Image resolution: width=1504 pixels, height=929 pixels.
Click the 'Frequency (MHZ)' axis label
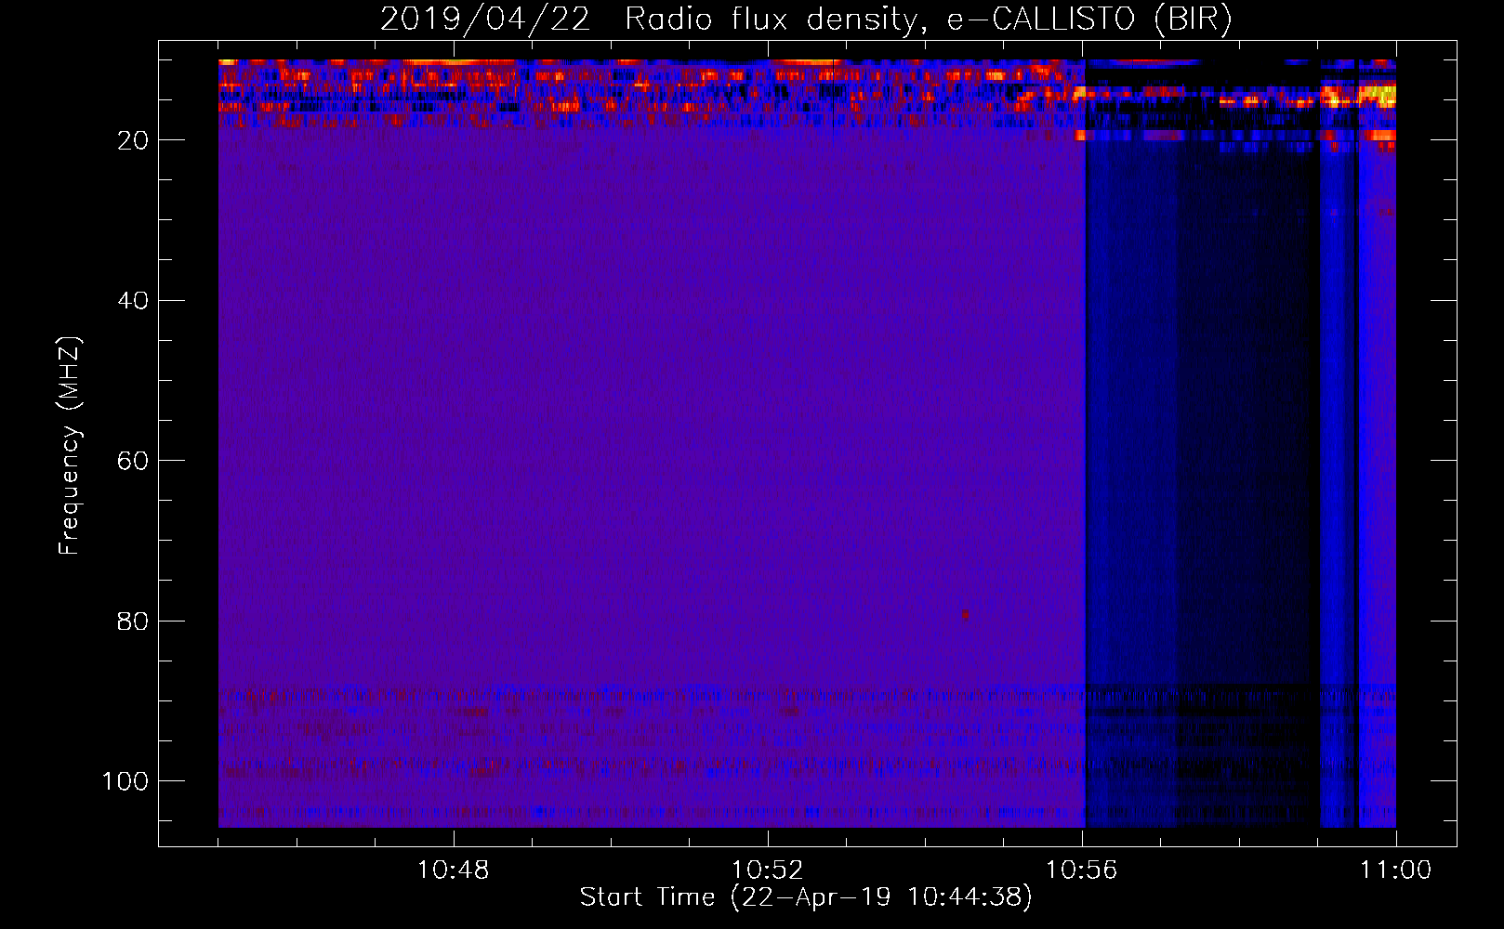tap(70, 446)
